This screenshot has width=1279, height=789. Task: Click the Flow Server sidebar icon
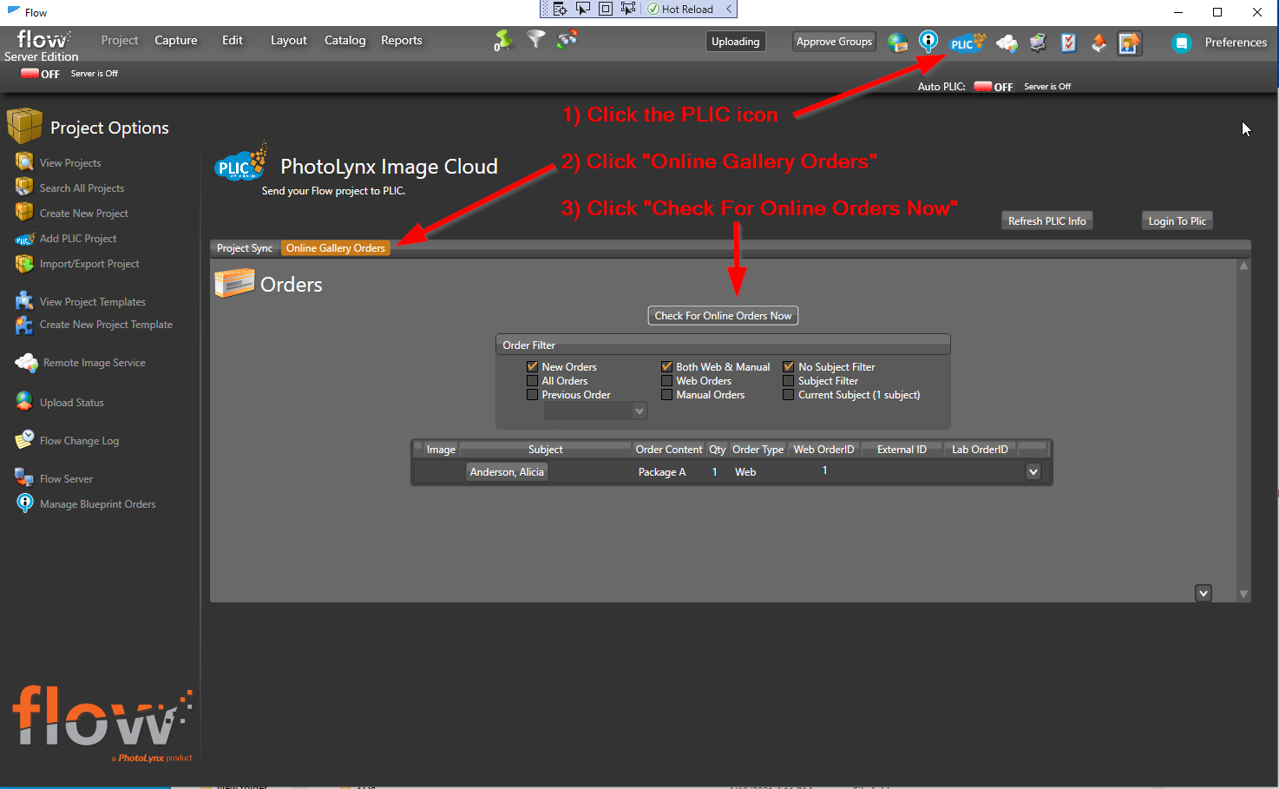coord(24,477)
